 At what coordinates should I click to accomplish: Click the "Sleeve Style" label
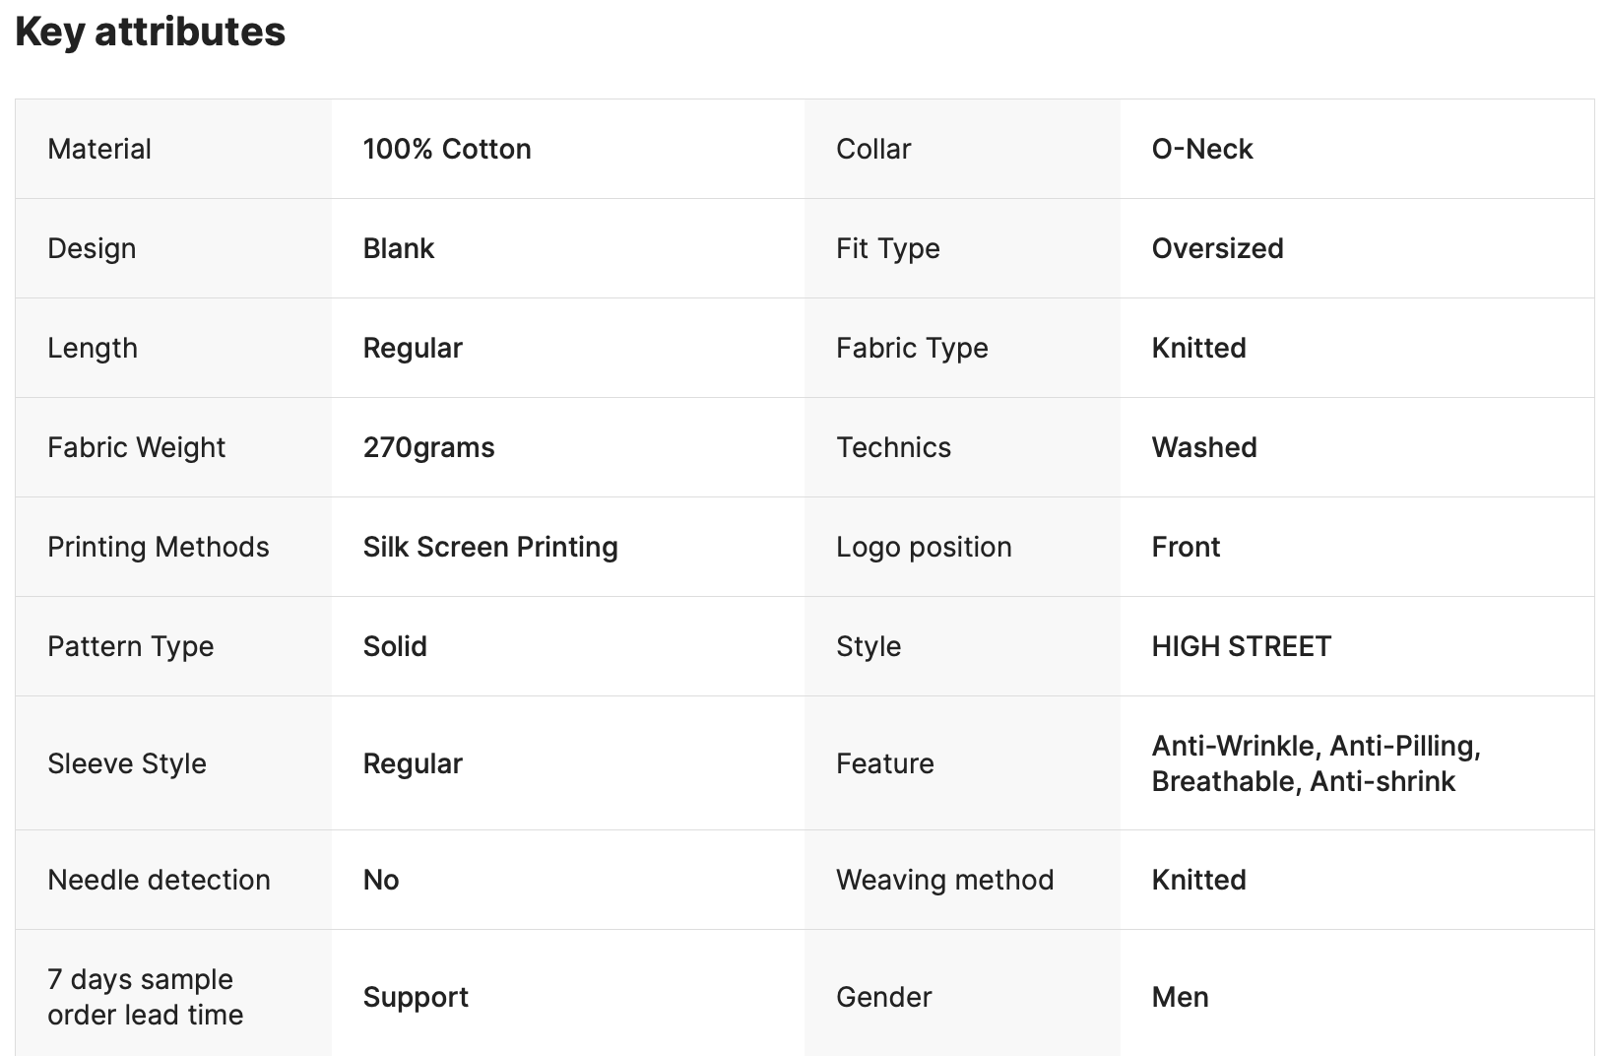pyautogui.click(x=127, y=763)
